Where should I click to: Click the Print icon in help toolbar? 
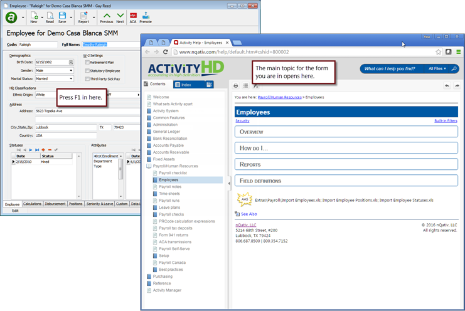(x=236, y=86)
